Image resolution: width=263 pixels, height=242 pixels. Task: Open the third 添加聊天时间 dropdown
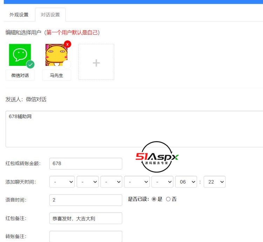click(x=111, y=182)
